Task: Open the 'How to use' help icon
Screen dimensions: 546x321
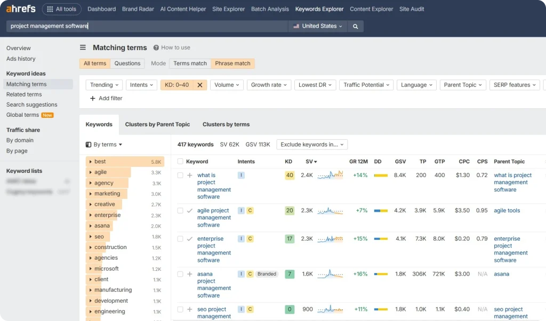Action: tap(155, 47)
